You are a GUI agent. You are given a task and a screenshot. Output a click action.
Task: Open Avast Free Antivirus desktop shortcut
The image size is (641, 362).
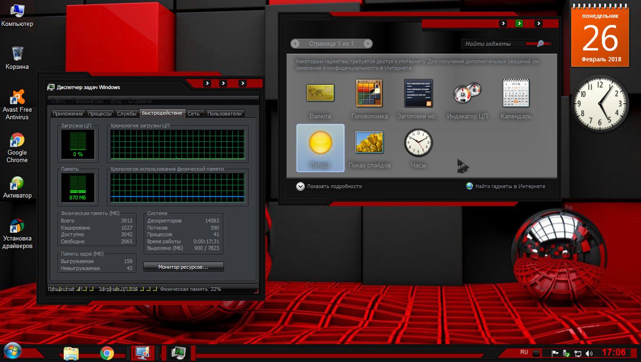(17, 105)
